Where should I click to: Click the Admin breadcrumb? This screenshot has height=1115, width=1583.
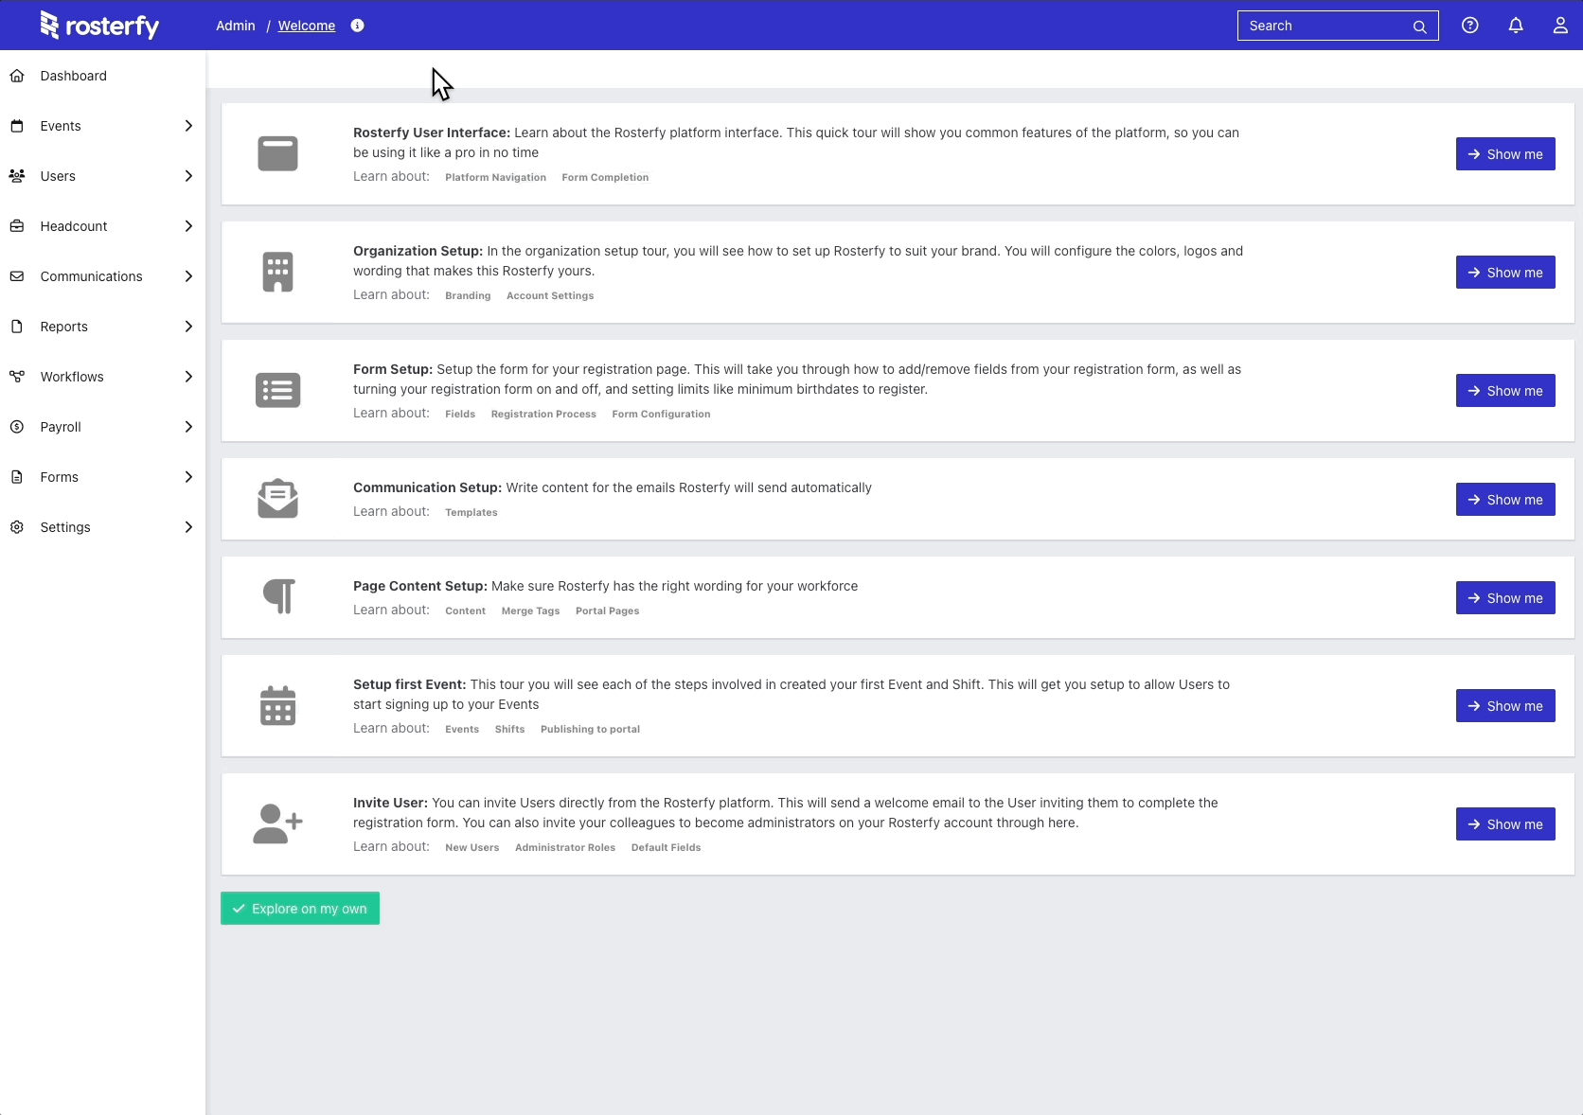pyautogui.click(x=236, y=26)
